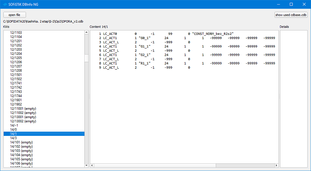Viewport: 311px width, 171px height.
Task: Select KW entry 12/1103 in the list
Action: [16, 32]
